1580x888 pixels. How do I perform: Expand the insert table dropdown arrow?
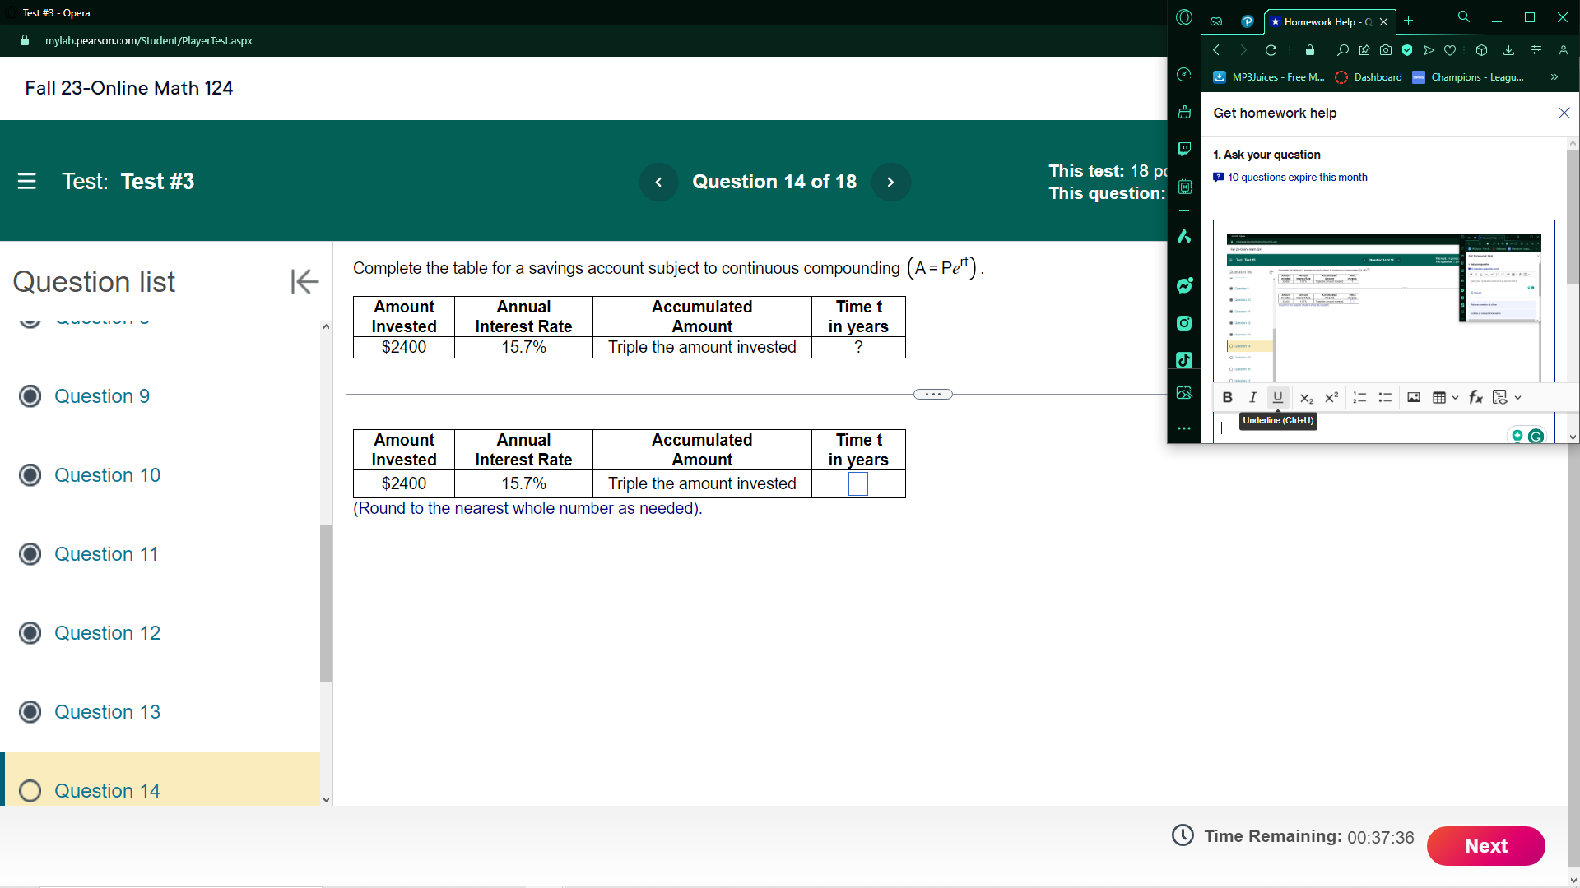(x=1455, y=397)
